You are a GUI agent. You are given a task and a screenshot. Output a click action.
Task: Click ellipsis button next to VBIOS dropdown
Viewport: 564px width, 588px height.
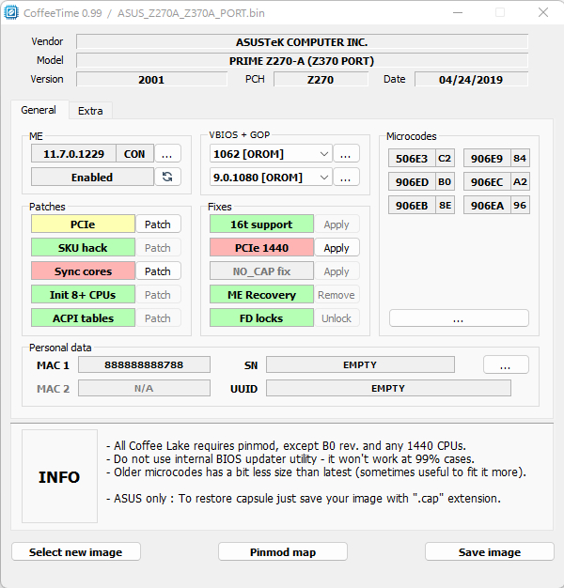click(x=346, y=154)
